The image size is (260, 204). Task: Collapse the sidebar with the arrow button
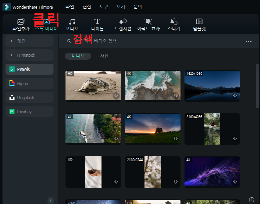(x=51, y=200)
